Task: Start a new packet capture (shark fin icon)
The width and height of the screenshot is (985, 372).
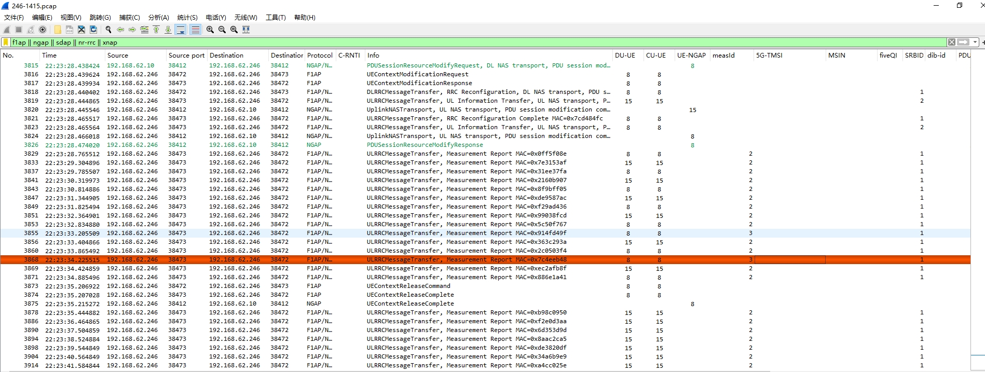Action: pos(7,30)
